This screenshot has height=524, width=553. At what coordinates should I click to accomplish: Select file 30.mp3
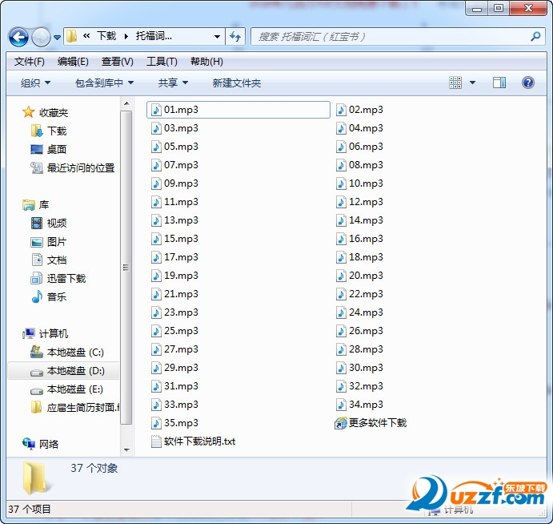coord(359,368)
